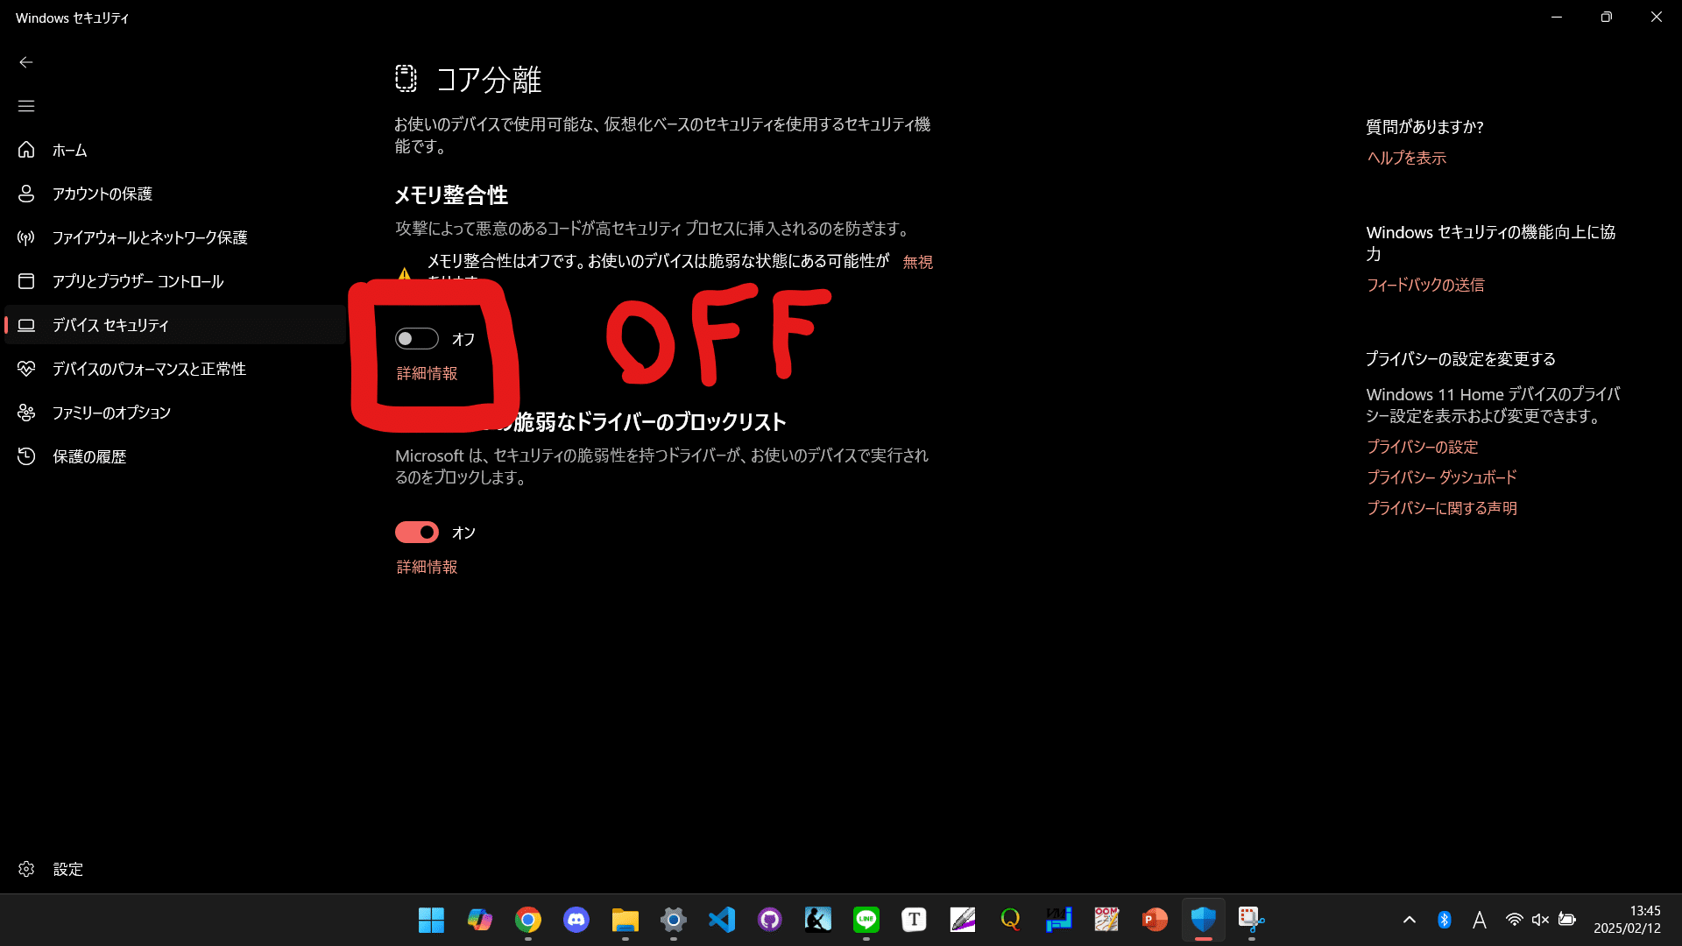Open デバイスのパフォーマンスと正常性
This screenshot has height=946, width=1682.
click(175, 369)
